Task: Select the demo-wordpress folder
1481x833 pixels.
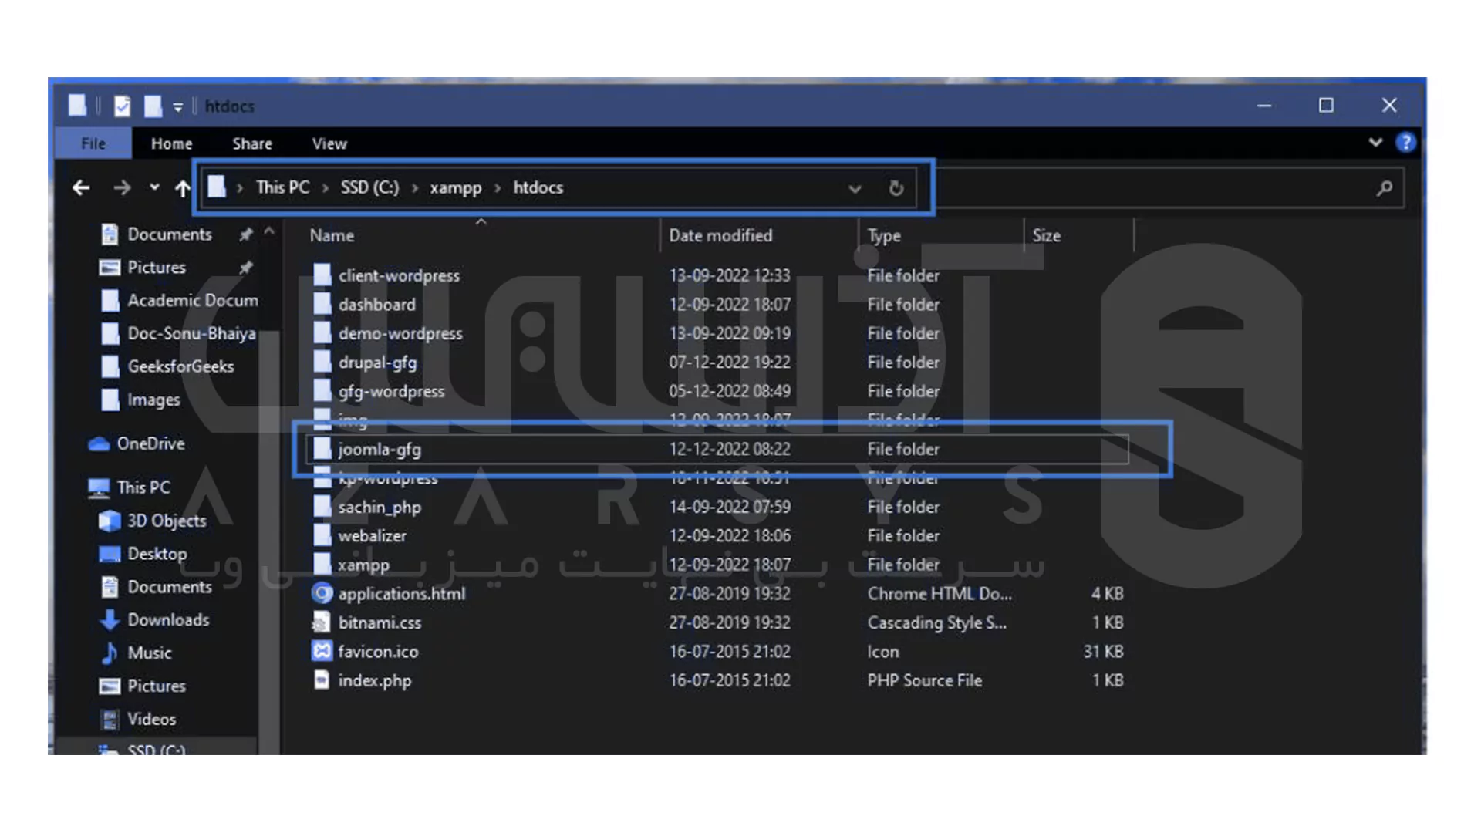Action: (400, 333)
